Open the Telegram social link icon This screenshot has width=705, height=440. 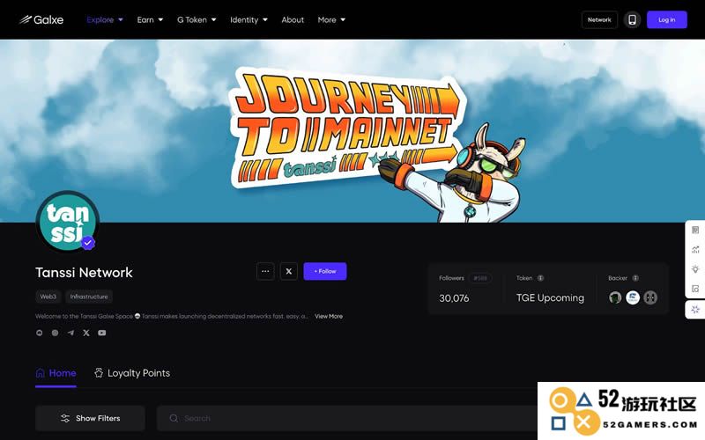point(70,333)
